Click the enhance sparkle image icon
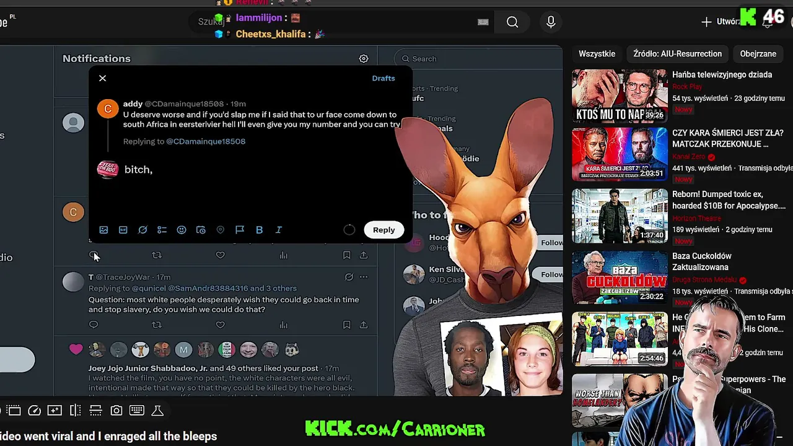793x446 pixels. click(55, 410)
